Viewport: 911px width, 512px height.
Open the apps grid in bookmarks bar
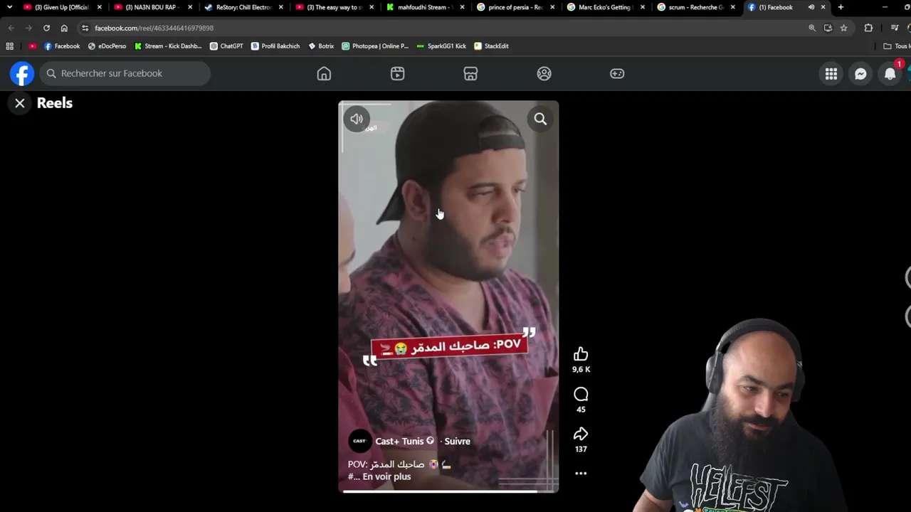pos(9,46)
